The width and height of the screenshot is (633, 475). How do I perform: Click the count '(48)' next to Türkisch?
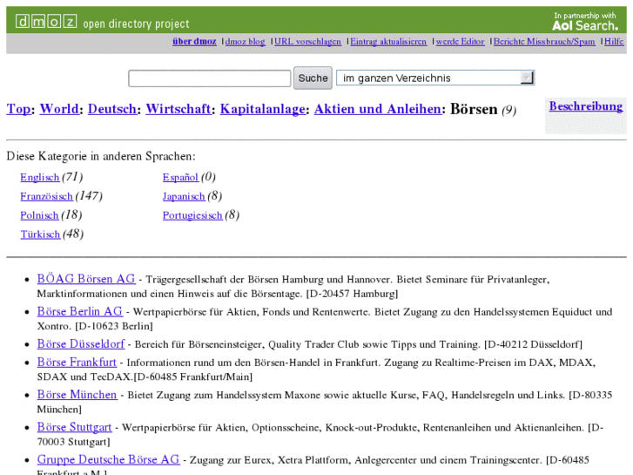click(x=73, y=234)
